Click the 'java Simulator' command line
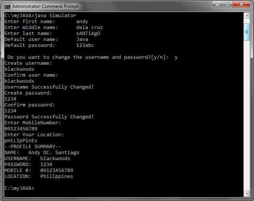 (55, 16)
